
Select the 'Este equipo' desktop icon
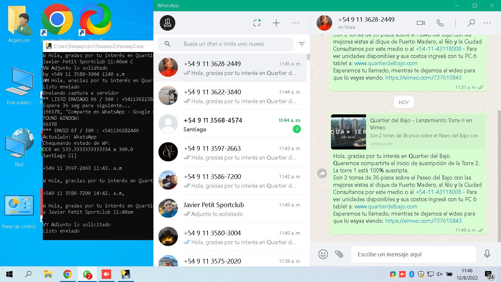tap(19, 86)
